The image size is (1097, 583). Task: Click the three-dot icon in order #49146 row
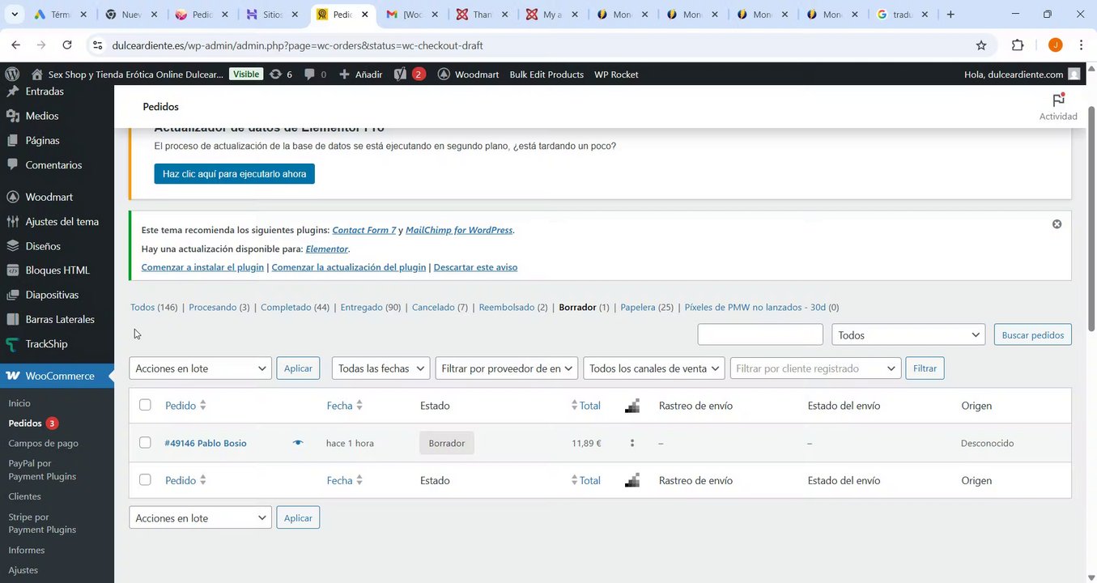(x=632, y=443)
